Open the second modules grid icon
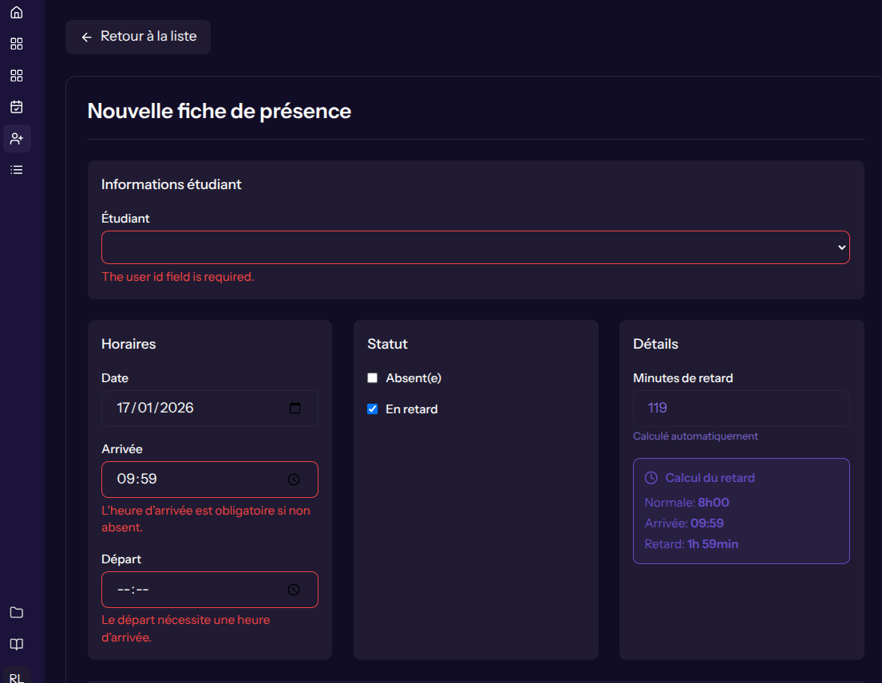This screenshot has height=683, width=882. (x=16, y=75)
